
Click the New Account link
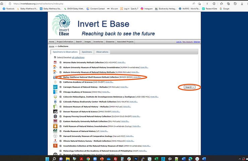coord(188,42)
